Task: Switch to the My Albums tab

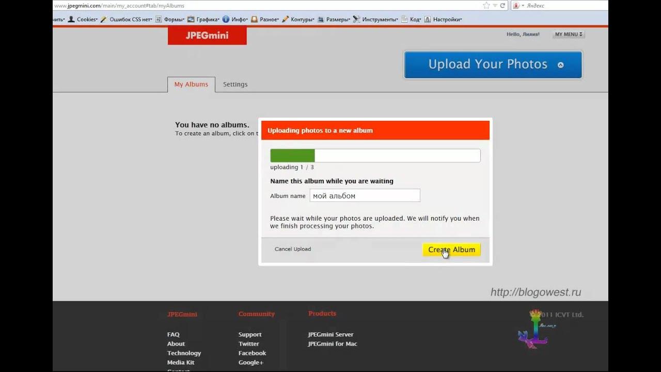Action: 191,84
